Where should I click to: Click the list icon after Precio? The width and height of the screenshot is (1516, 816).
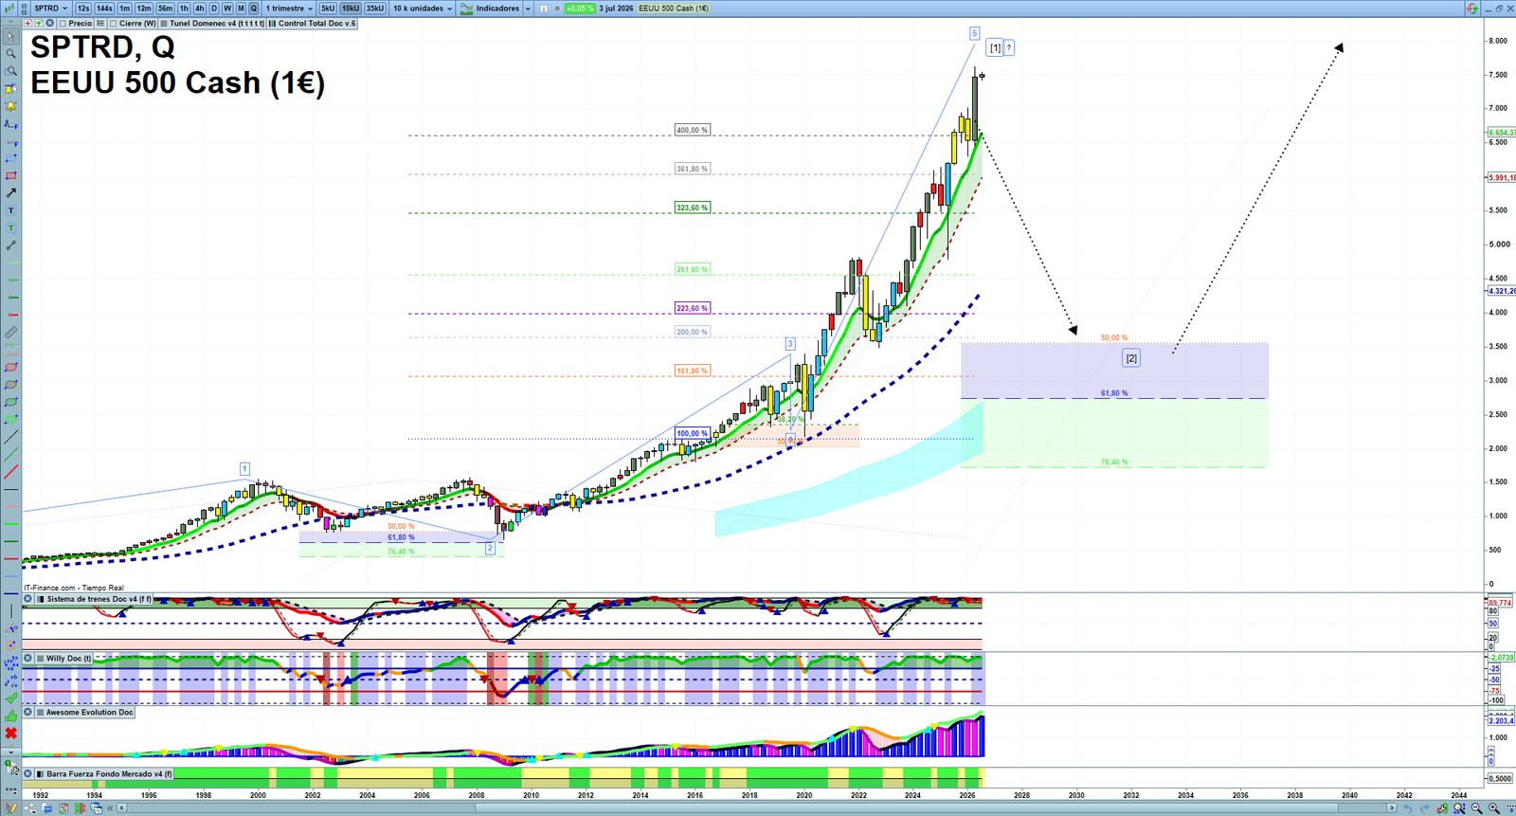[x=100, y=24]
